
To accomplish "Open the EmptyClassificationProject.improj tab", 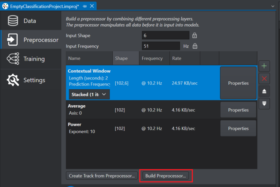I will pyautogui.click(x=45, y=6).
